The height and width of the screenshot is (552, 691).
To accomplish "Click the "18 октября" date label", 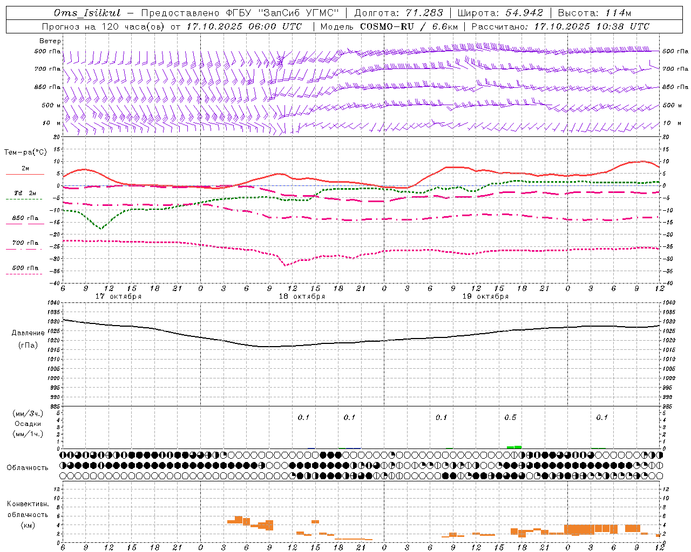I will (302, 296).
